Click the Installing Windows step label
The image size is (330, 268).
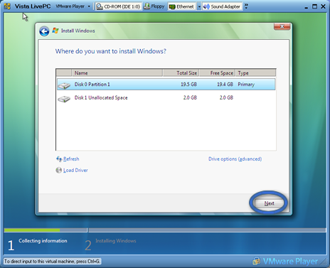pyautogui.click(x=116, y=241)
